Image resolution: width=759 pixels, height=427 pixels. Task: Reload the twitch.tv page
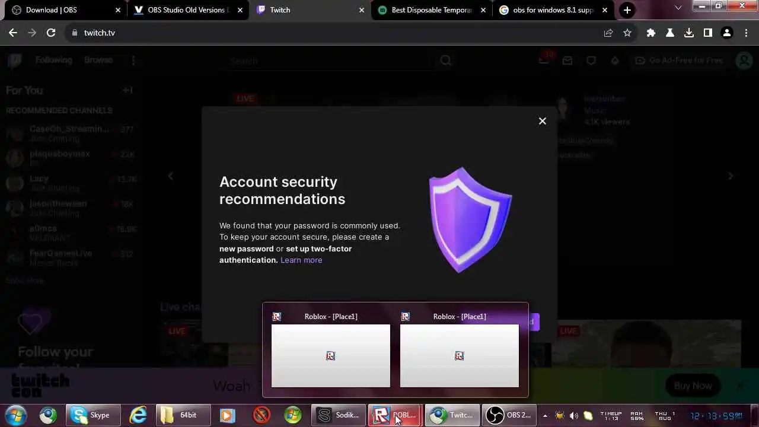[51, 33]
